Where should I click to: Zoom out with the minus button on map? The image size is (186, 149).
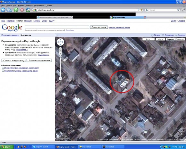pyautogui.click(x=60, y=78)
